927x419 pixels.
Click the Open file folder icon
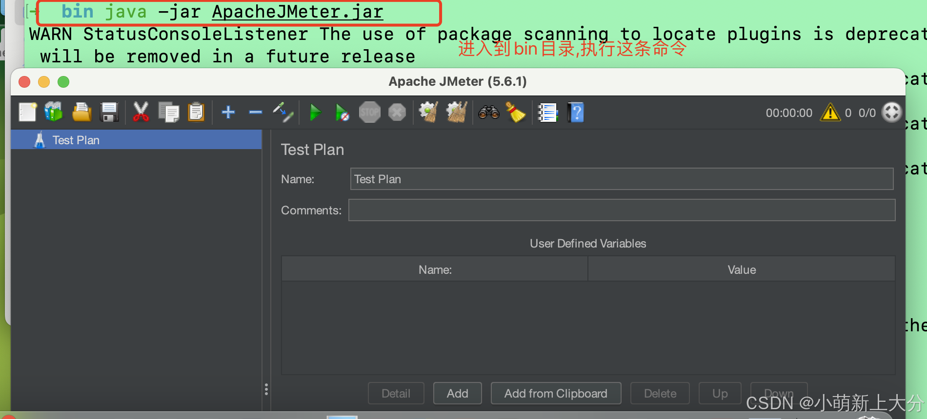[x=81, y=113]
